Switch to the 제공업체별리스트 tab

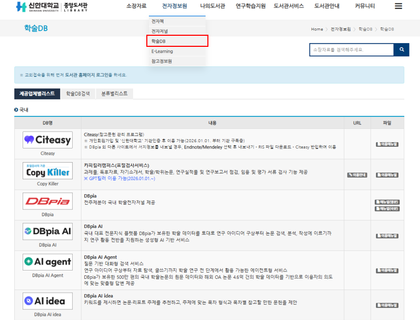(x=37, y=94)
